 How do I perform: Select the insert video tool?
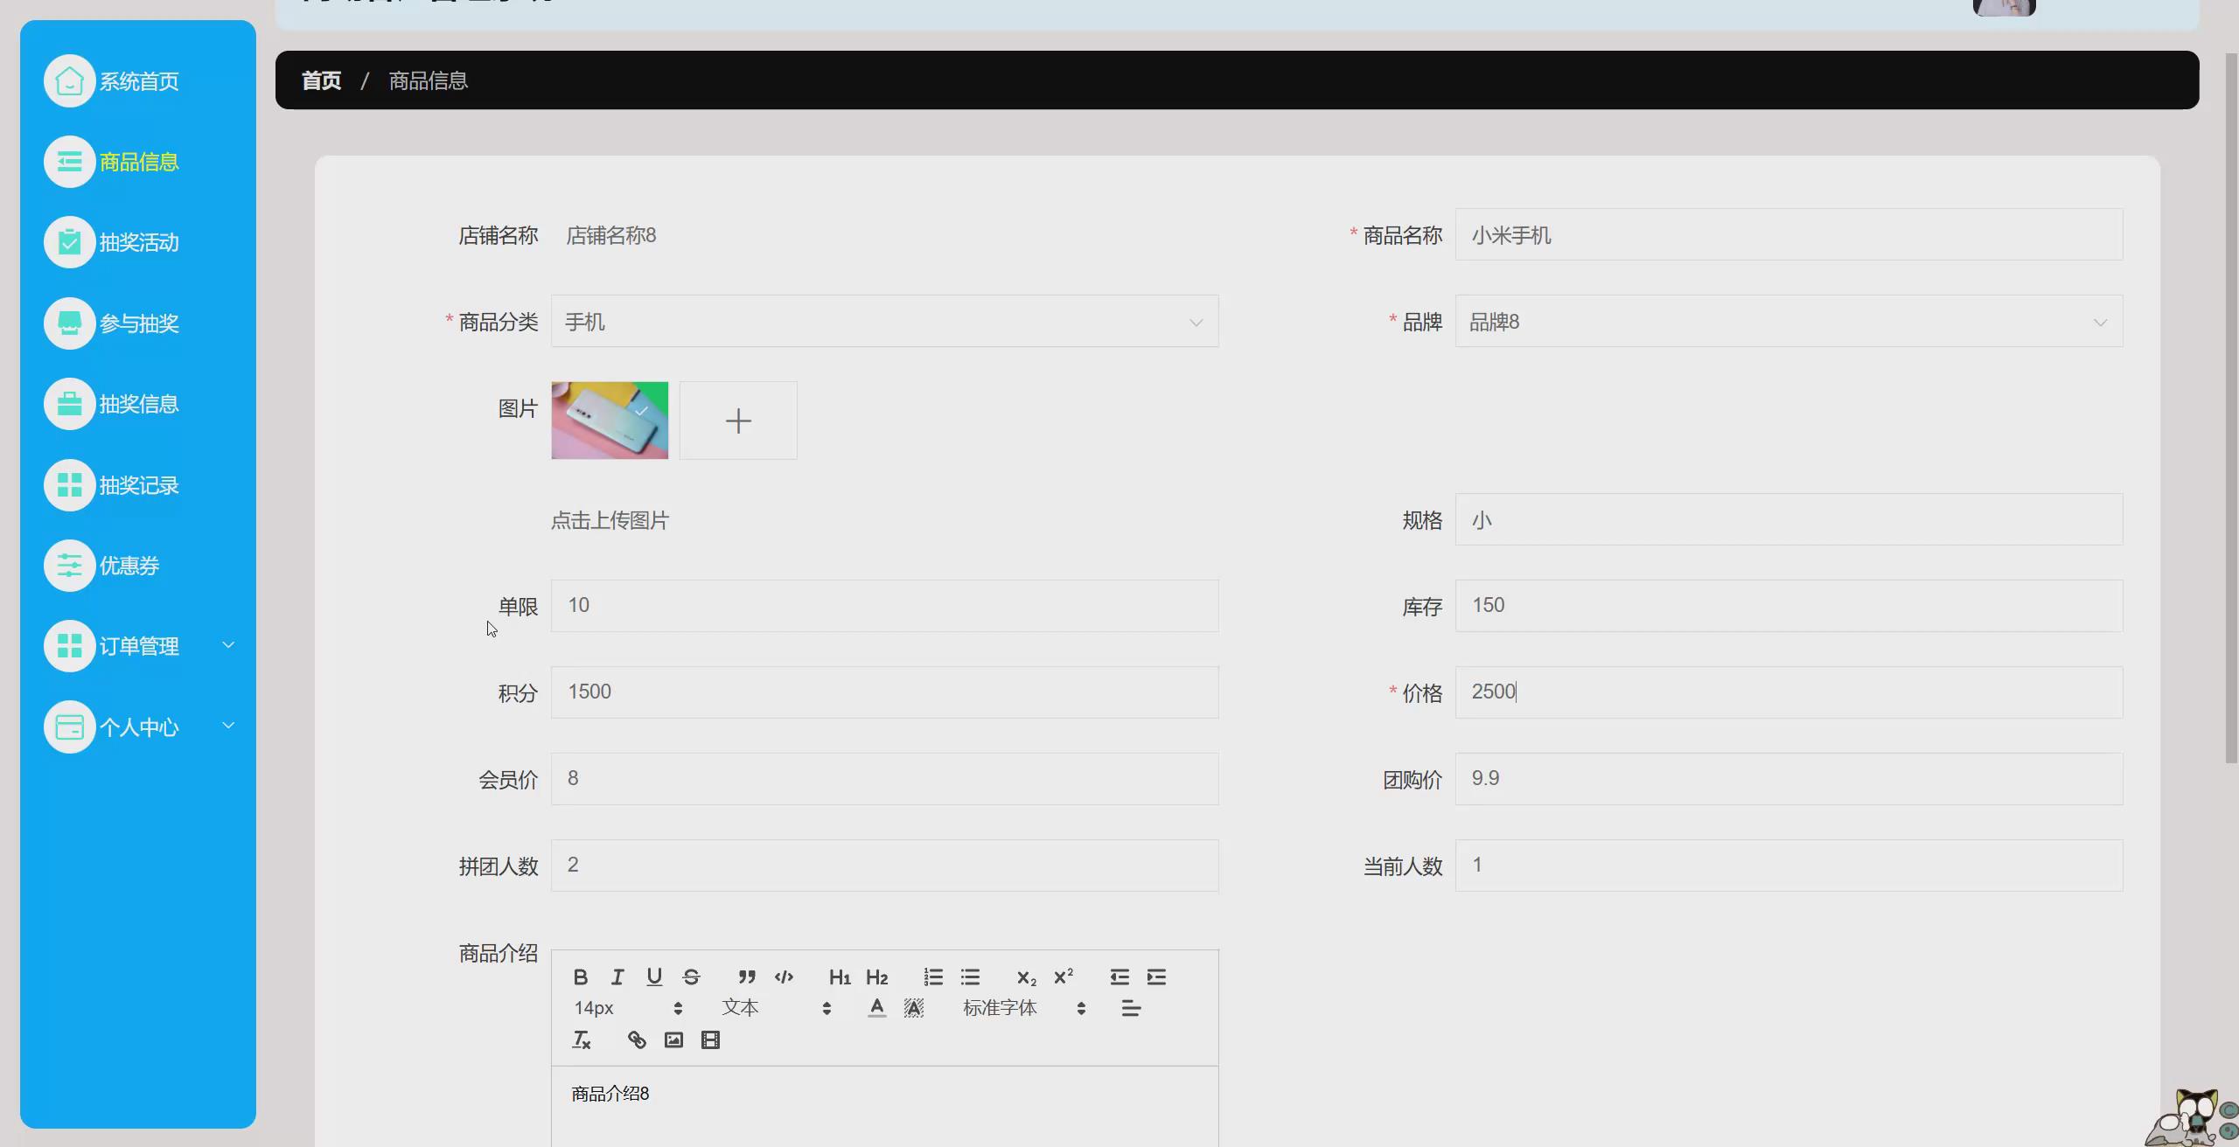(x=710, y=1039)
